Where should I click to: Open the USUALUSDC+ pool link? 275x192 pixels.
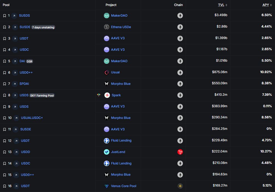point(32,118)
